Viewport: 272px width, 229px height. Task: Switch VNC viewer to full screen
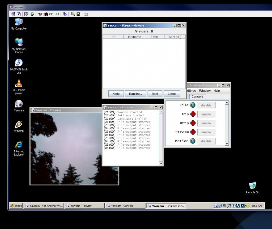pos(26,14)
